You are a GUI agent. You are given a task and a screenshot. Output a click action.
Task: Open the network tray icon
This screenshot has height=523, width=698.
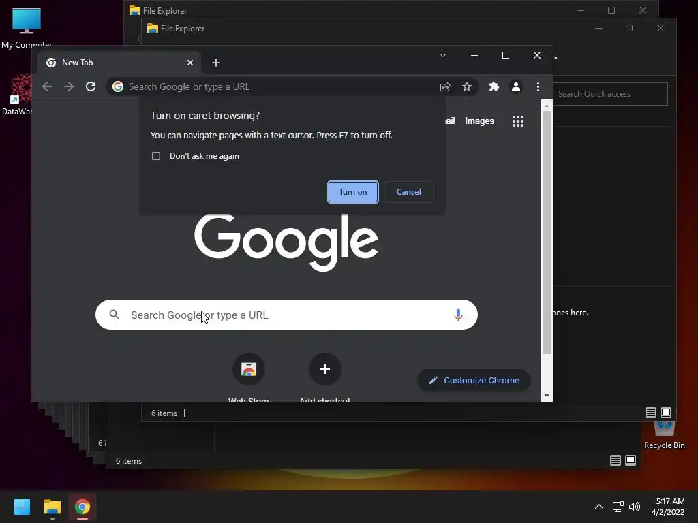coord(618,507)
